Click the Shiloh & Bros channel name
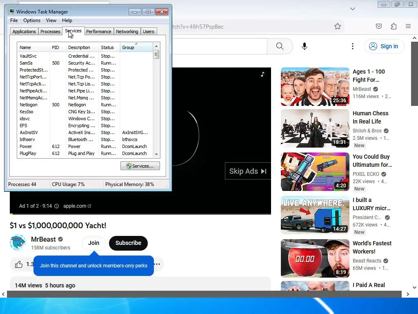The image size is (418, 314). [x=367, y=130]
